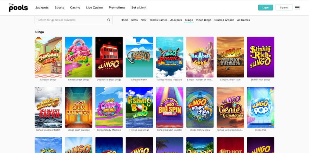Open the hamburger menu icon

[297, 8]
